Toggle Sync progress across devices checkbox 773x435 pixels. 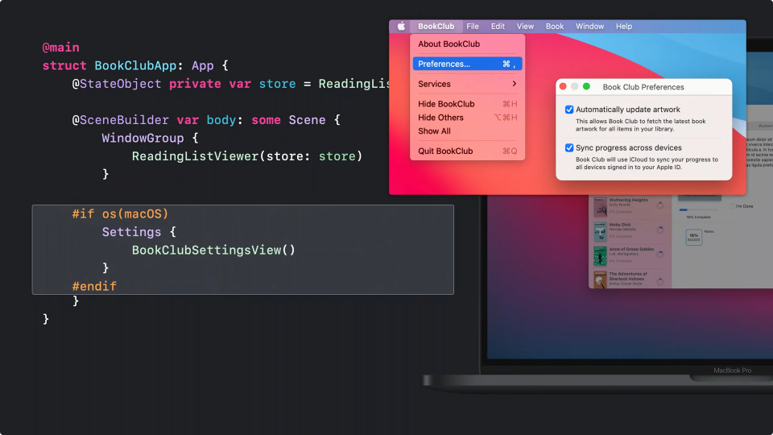569,148
